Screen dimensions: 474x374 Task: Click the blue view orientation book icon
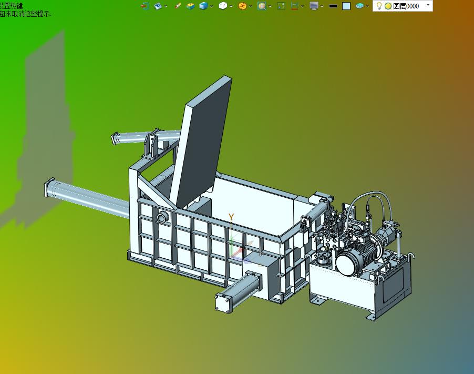(158, 6)
